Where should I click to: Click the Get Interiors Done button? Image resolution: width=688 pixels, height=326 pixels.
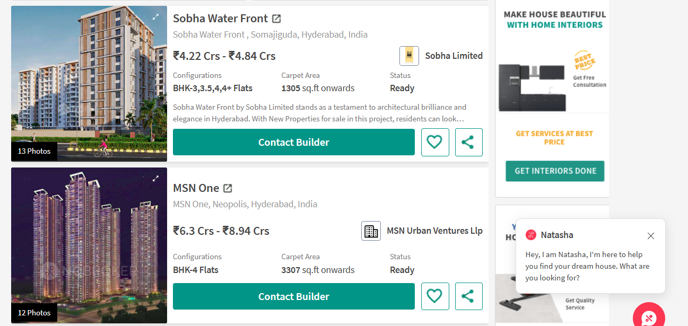pyautogui.click(x=555, y=171)
